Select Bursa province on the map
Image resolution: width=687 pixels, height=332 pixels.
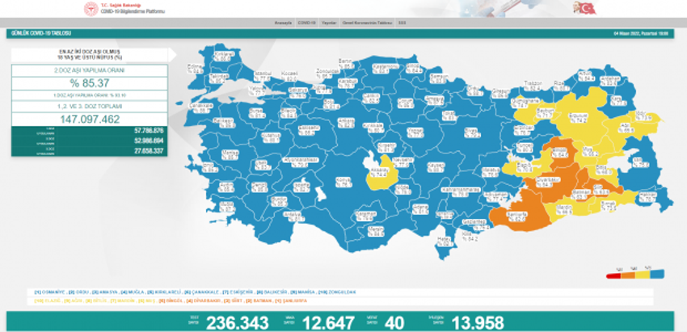click(257, 113)
